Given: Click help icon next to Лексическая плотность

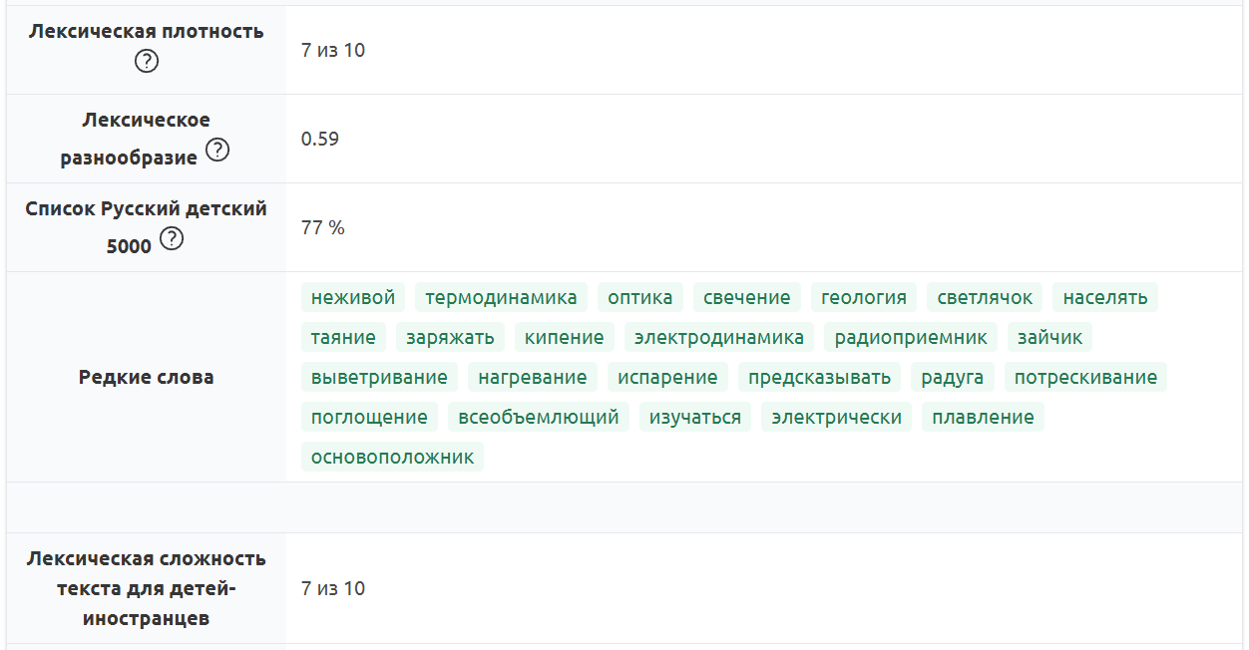Looking at the screenshot, I should (x=147, y=62).
